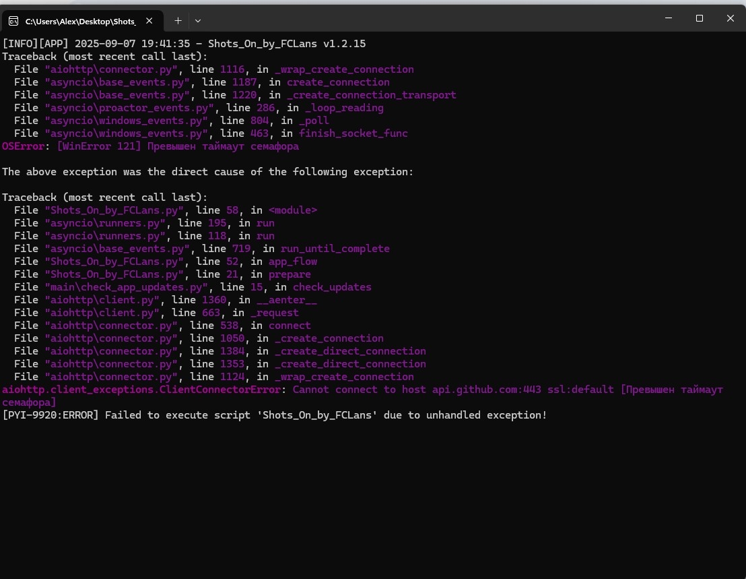
Task: Close the terminal window
Action: point(730,18)
